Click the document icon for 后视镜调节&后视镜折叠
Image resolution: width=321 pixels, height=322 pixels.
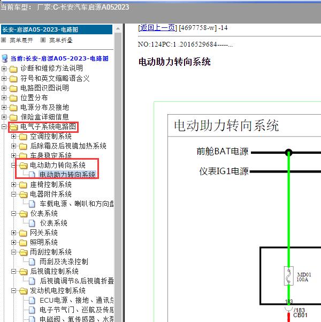(x=32, y=281)
